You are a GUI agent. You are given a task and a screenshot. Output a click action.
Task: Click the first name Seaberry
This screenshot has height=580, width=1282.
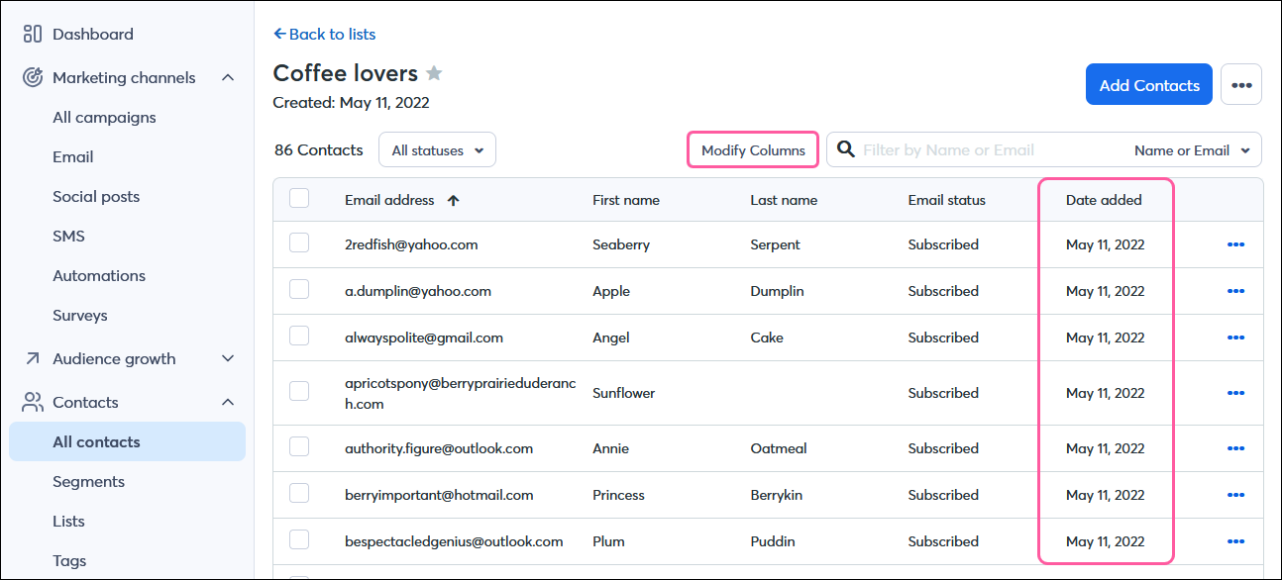pos(621,244)
